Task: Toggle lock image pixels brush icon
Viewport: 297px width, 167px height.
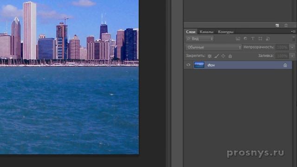Action: [217, 56]
